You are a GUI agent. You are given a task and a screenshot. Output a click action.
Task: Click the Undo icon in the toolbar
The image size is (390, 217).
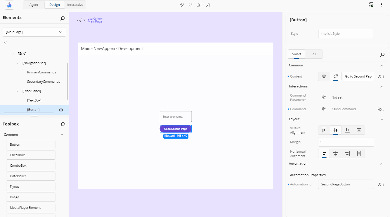[181, 5]
